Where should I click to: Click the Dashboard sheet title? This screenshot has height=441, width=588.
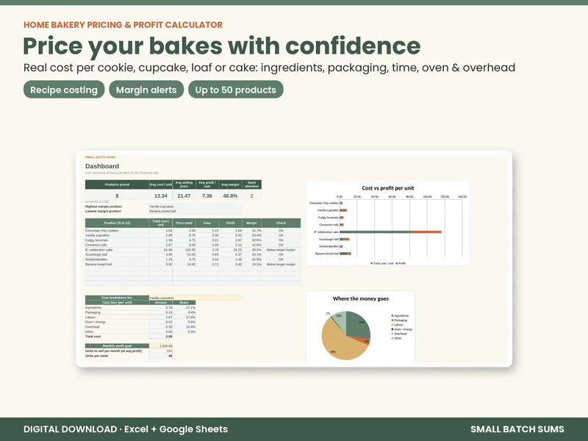click(x=102, y=166)
